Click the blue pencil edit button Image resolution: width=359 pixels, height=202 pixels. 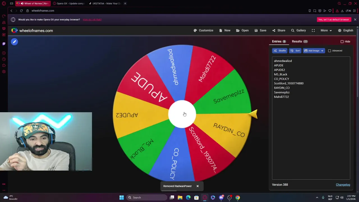coord(14,42)
